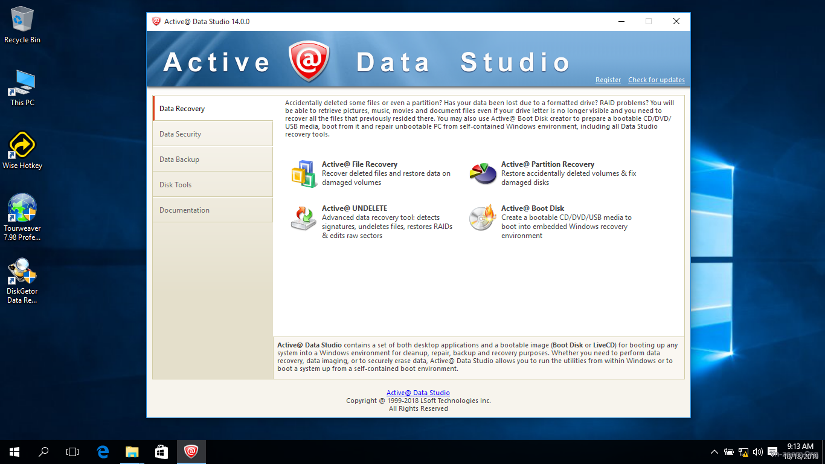The height and width of the screenshot is (464, 825).
Task: Click the Active@ Data Studio taskbar icon
Action: [x=191, y=451]
